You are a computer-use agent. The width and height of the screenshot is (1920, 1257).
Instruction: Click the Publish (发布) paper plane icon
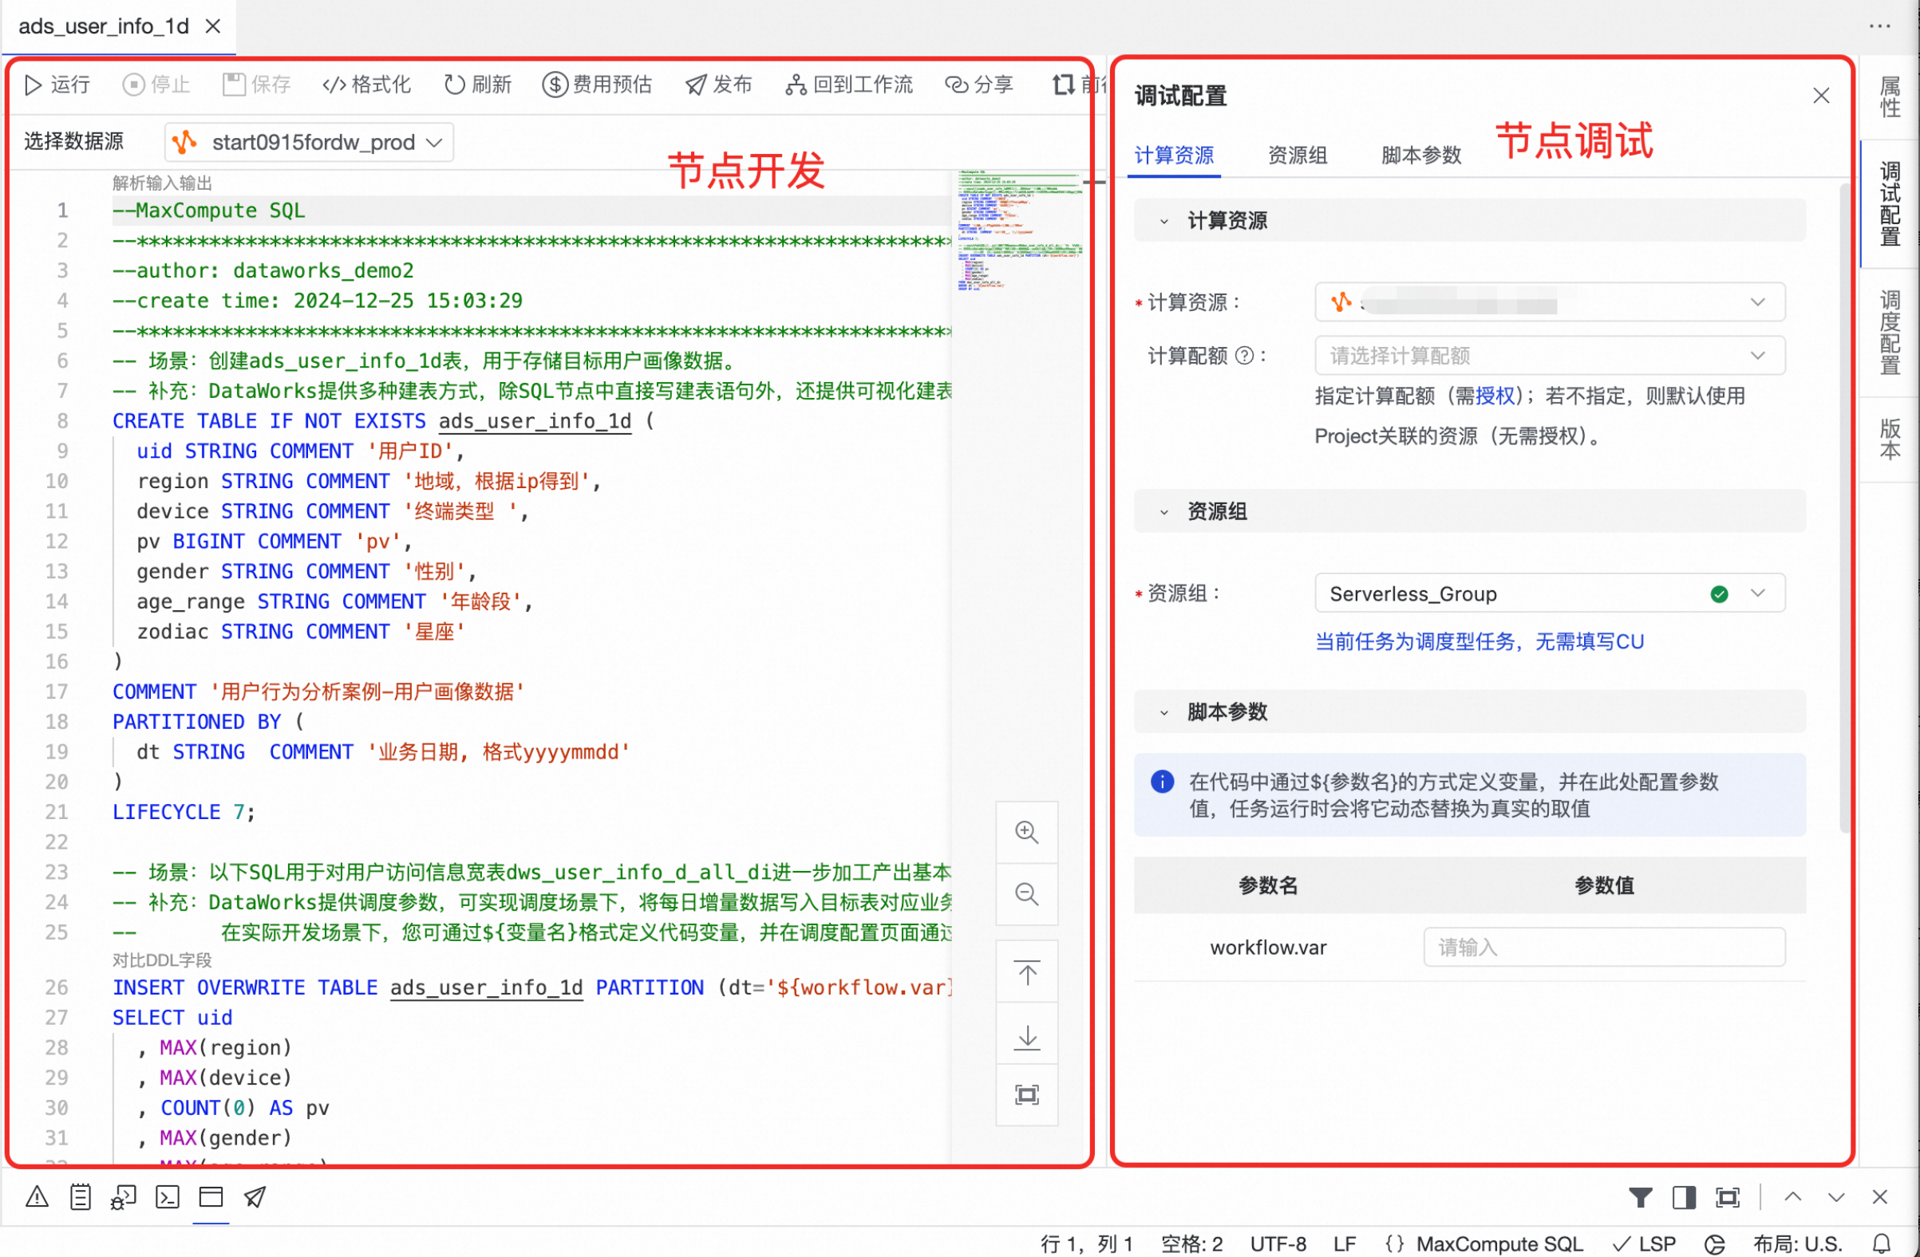click(695, 85)
